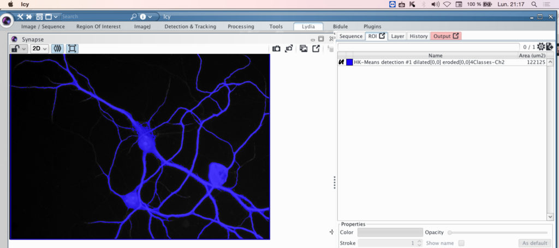Click the ROI export icon beside the gear
This screenshot has width=559, height=248.
(549, 47)
